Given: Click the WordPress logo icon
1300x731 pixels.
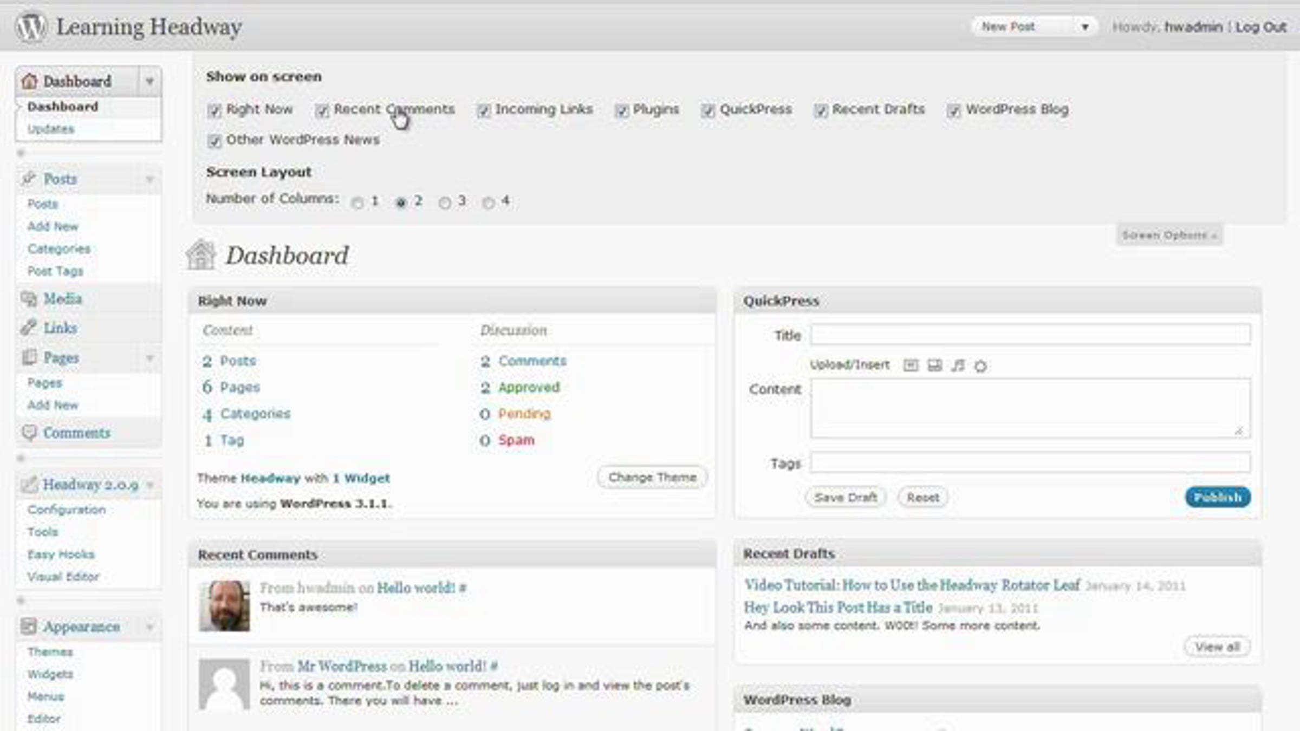Looking at the screenshot, I should (x=30, y=27).
